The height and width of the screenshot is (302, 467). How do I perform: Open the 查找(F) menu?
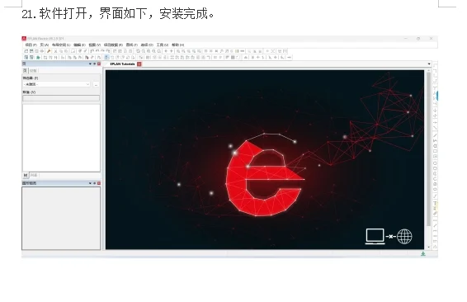pyautogui.click(x=131, y=45)
